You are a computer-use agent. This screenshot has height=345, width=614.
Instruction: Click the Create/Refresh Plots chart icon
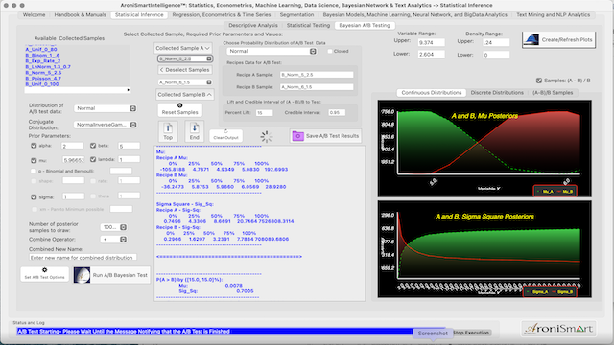coord(531,39)
